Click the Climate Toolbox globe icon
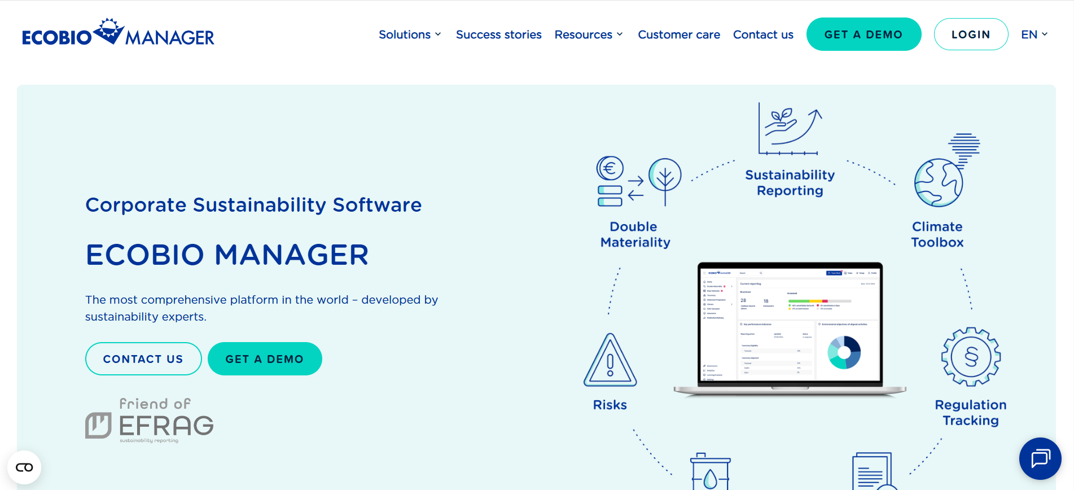 click(946, 170)
